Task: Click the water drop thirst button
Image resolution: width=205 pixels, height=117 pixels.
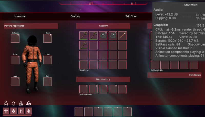Action: (x=29, y=111)
